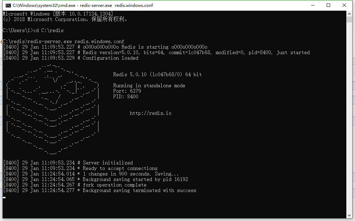Click the 'fork operation complete' log line

[75, 185]
